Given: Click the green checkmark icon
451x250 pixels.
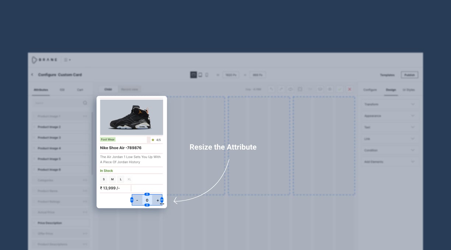Looking at the screenshot, I should [340, 89].
